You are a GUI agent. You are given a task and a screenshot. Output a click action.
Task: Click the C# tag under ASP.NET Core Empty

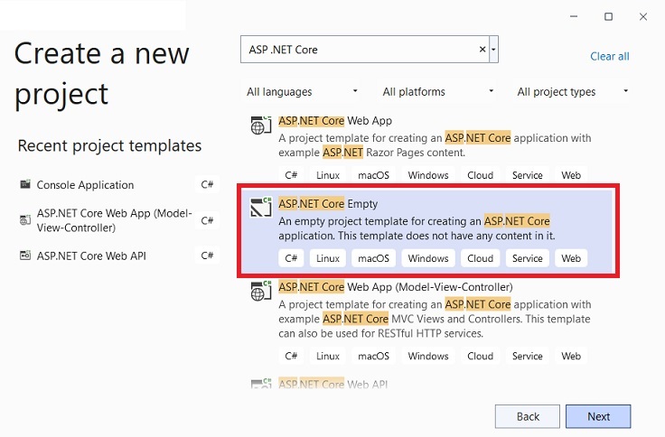click(291, 258)
